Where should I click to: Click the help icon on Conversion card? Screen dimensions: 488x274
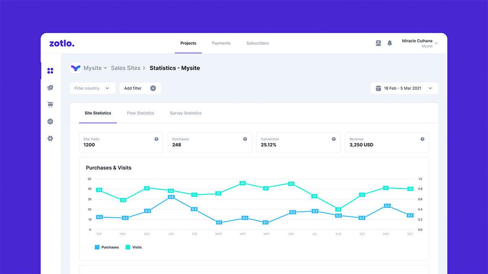click(333, 139)
